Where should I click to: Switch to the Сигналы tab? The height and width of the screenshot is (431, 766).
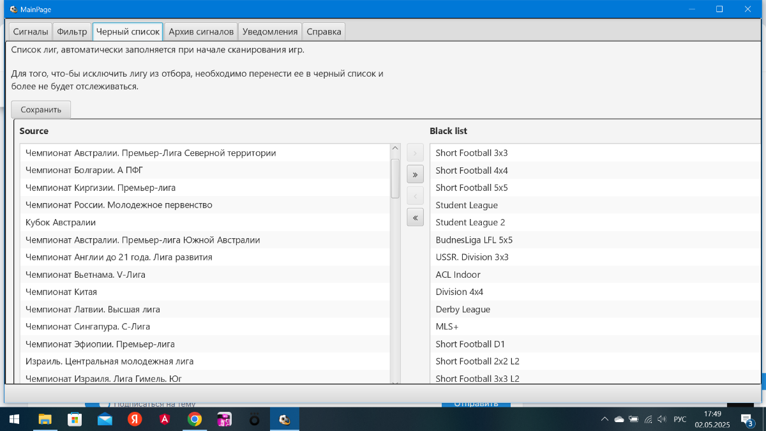(x=31, y=32)
